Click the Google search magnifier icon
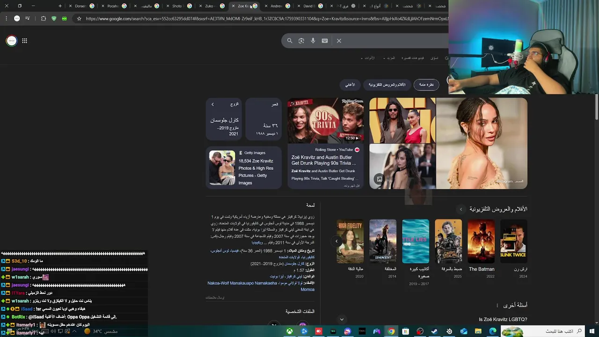 point(290,41)
